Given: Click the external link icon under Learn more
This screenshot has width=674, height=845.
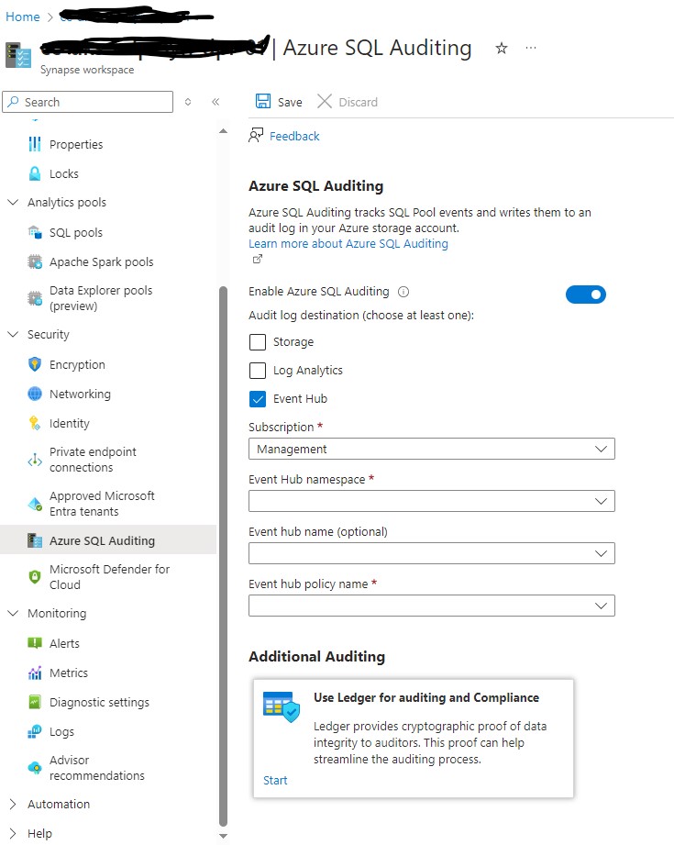Looking at the screenshot, I should (x=258, y=260).
